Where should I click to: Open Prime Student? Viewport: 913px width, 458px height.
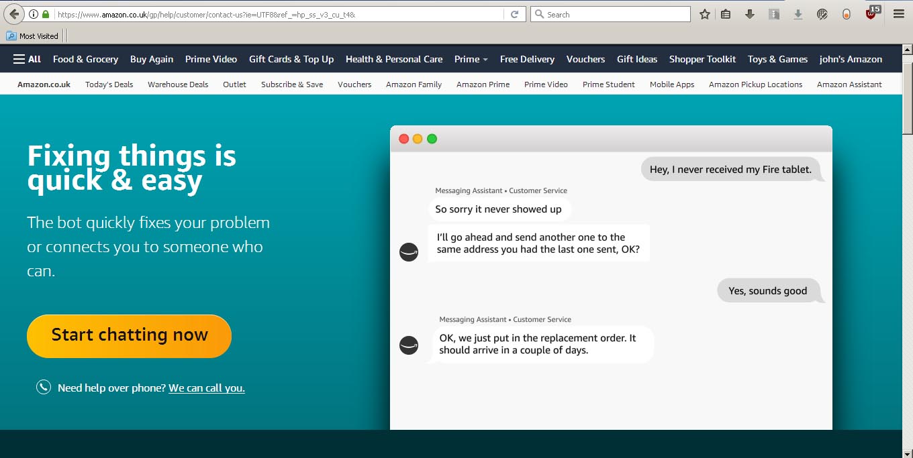[609, 84]
